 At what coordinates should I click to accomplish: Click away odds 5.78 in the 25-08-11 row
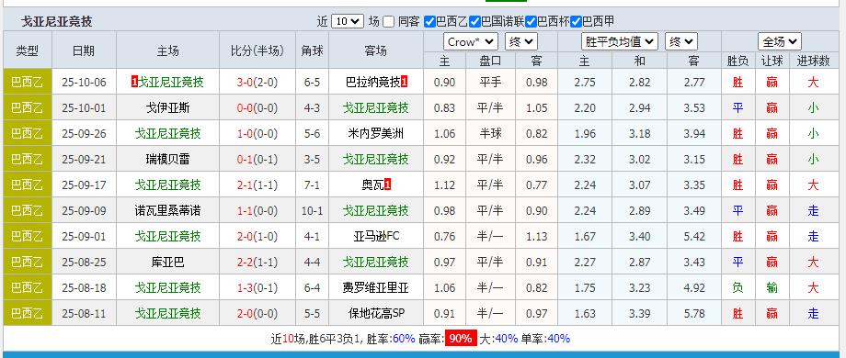tap(694, 313)
